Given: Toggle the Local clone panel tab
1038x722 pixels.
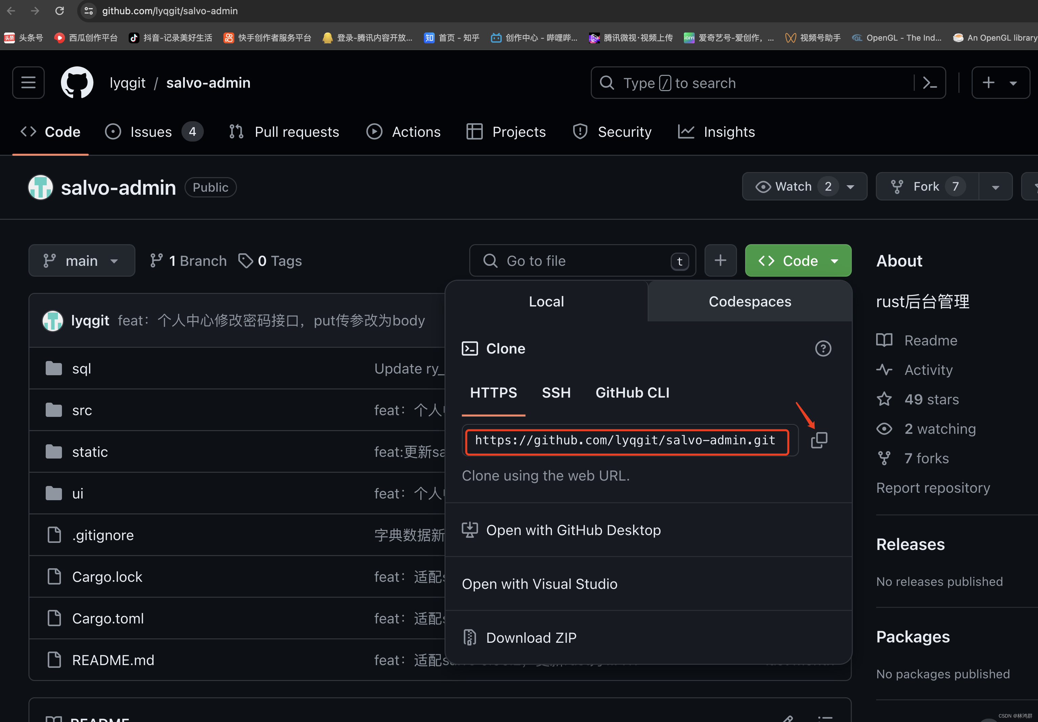Looking at the screenshot, I should click(547, 301).
